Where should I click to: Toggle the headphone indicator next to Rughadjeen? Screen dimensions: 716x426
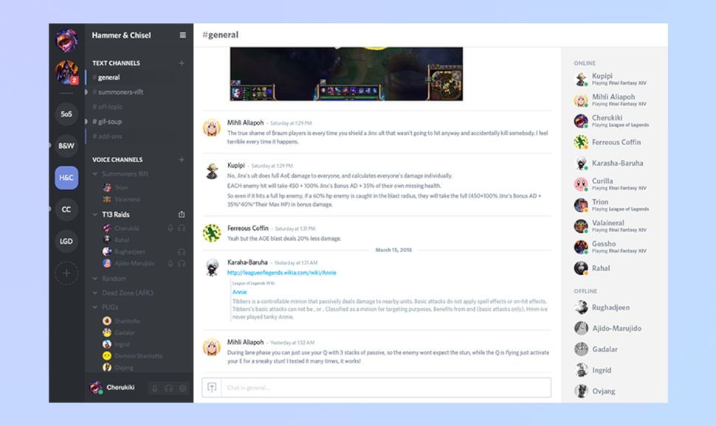[181, 252]
